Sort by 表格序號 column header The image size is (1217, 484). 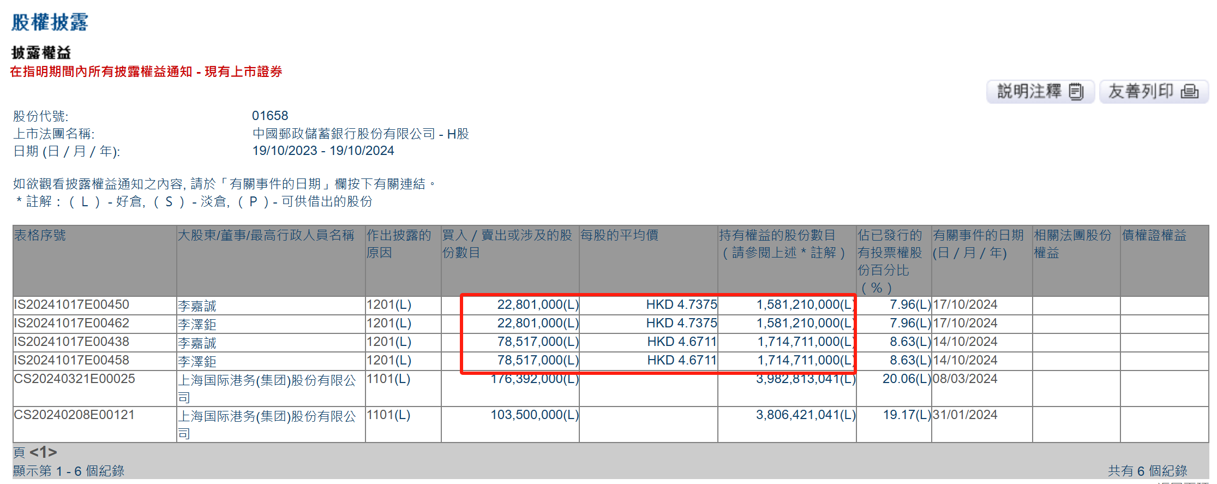pos(40,235)
